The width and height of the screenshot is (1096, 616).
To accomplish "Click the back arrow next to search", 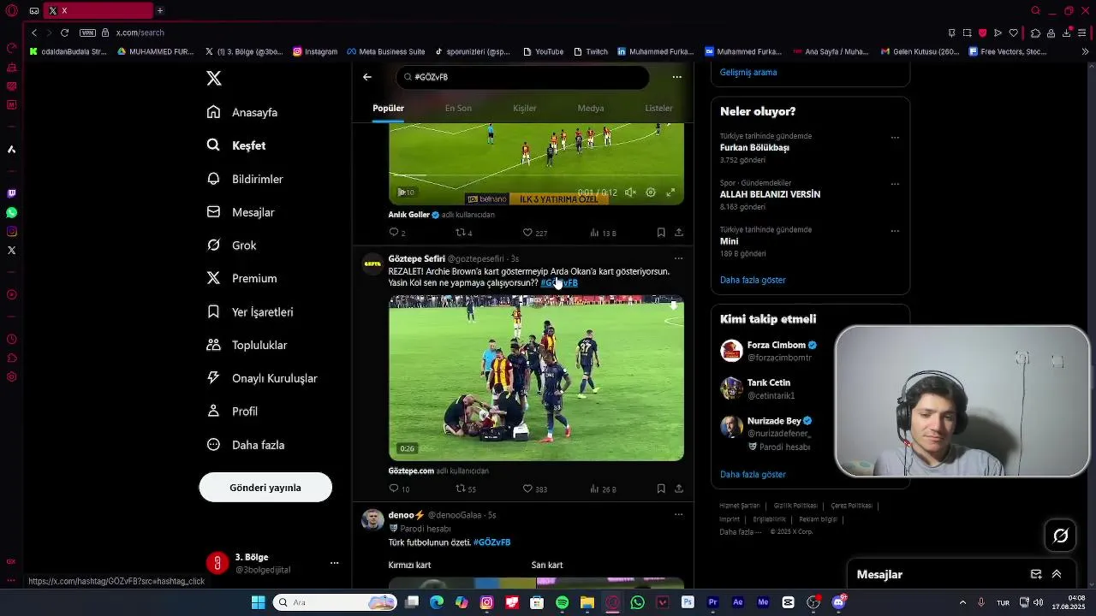I will tap(367, 77).
